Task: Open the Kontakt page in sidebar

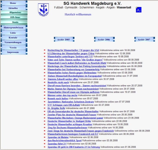Action: click(13, 37)
